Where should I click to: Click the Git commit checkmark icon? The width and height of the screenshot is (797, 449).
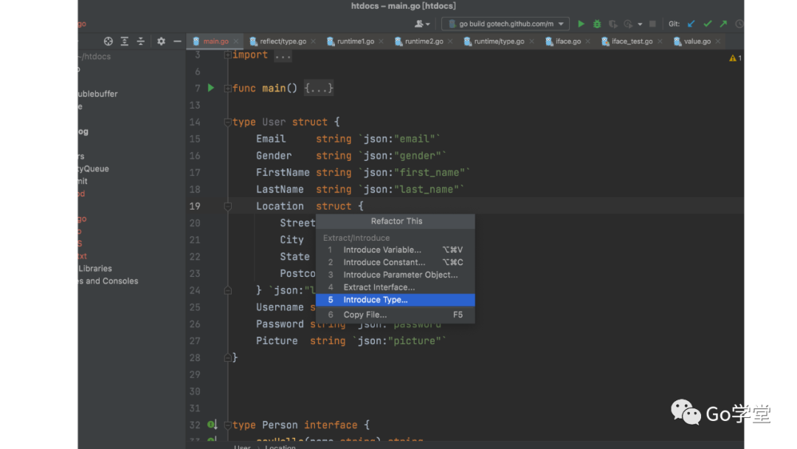(x=708, y=24)
